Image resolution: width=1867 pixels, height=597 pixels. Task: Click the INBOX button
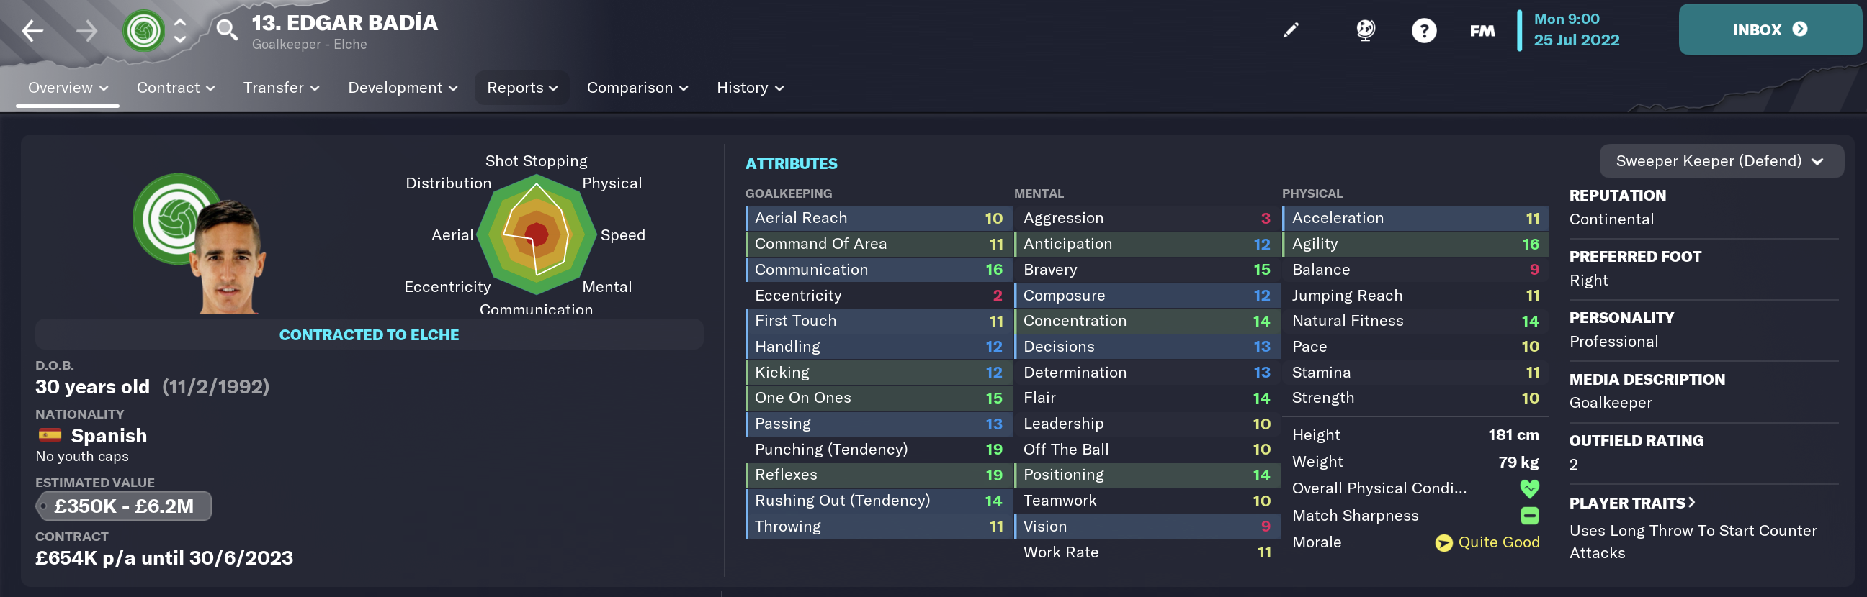(x=1769, y=29)
